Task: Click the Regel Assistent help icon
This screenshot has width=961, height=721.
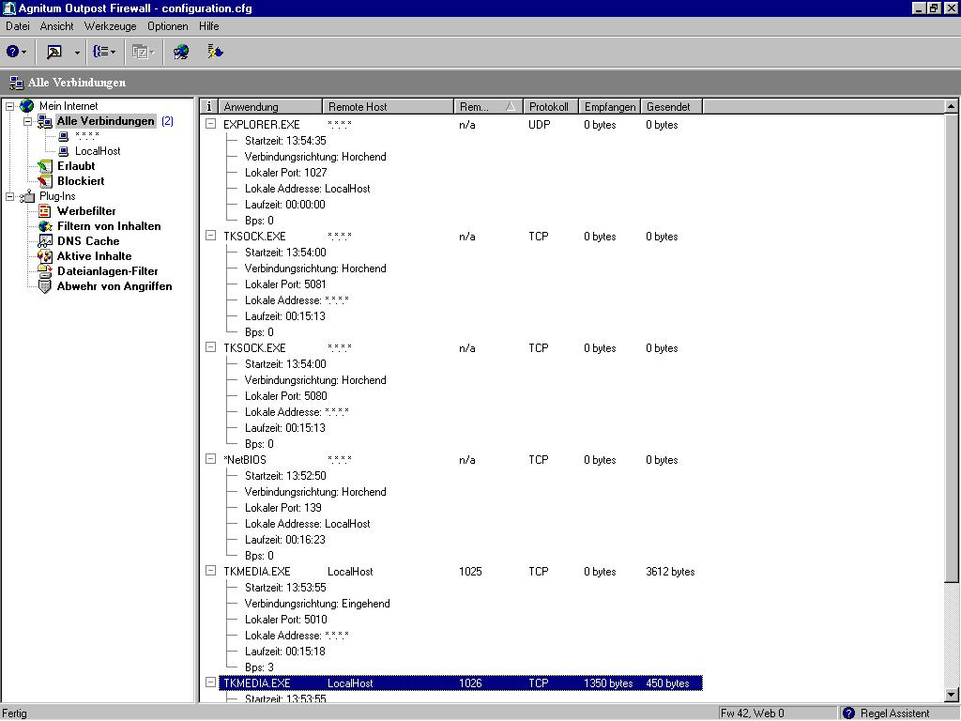Action: click(848, 713)
